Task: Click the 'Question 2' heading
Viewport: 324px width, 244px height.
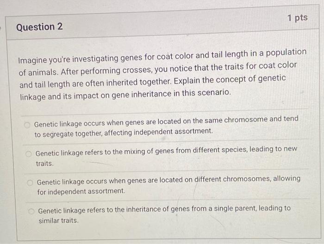Action: pos(39,27)
